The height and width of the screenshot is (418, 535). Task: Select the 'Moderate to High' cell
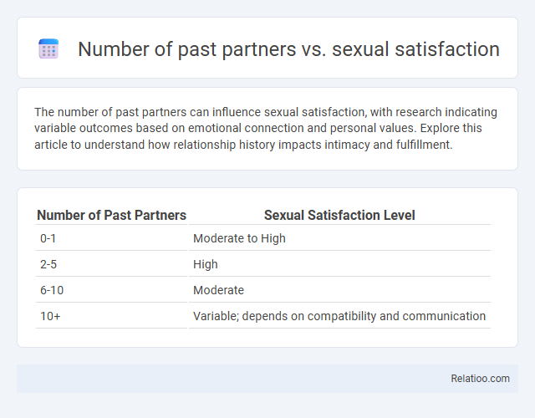tap(339, 238)
